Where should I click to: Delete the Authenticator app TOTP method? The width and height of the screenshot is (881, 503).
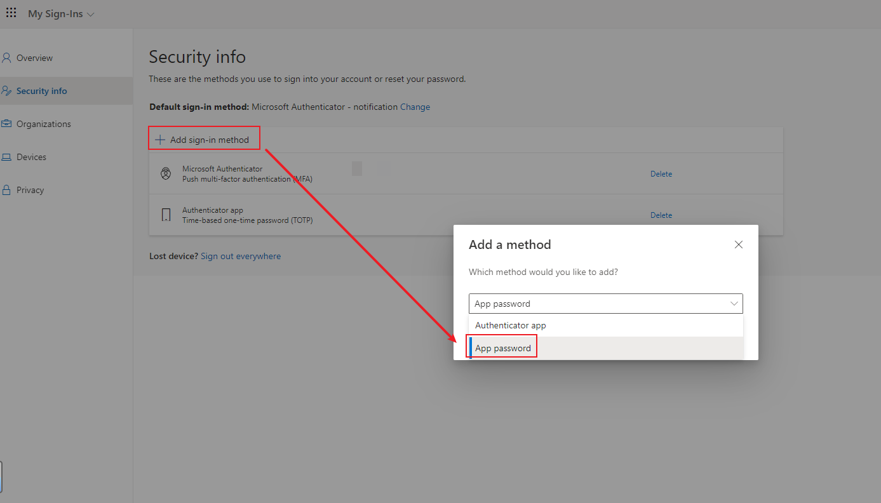coord(661,215)
